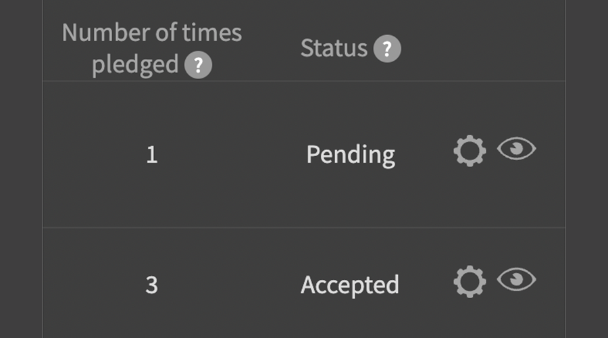
Task: Toggle visibility of the Accepted entry
Action: click(x=517, y=280)
